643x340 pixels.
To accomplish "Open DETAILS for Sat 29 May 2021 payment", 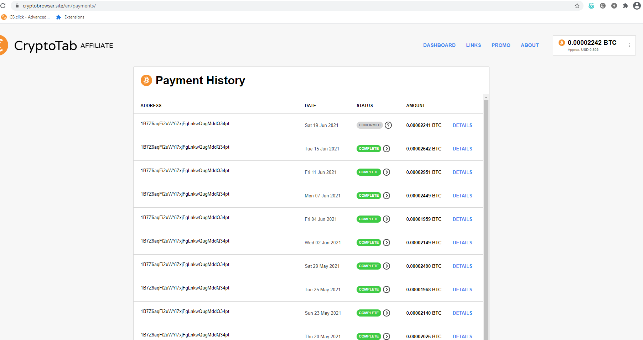I will point(462,266).
